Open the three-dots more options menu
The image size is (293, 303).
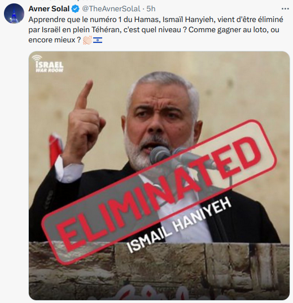click(x=285, y=9)
